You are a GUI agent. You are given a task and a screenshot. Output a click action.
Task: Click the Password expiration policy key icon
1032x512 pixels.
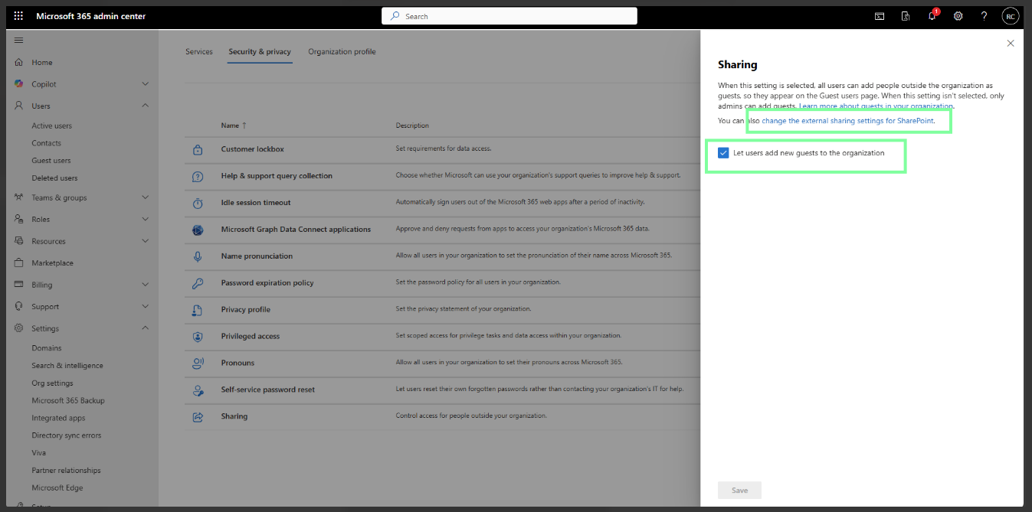(x=198, y=283)
